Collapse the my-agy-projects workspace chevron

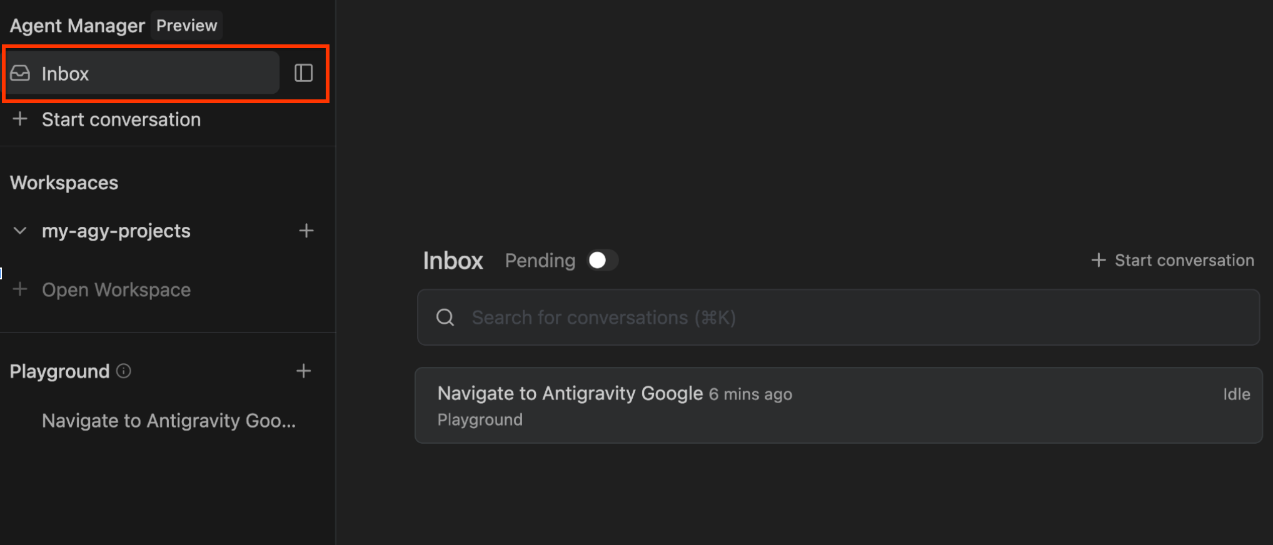click(x=20, y=231)
